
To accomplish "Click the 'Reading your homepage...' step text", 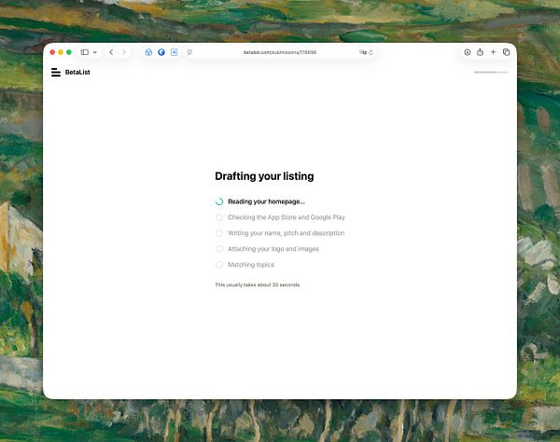I will (266, 201).
